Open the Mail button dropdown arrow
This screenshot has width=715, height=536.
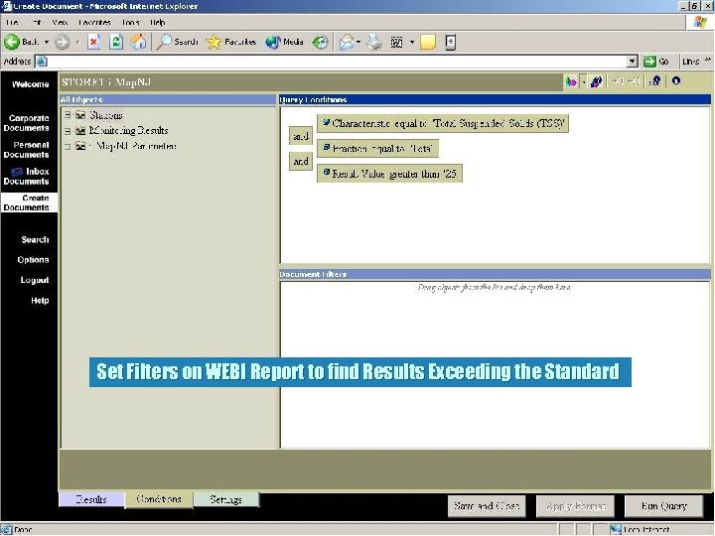[x=358, y=42]
